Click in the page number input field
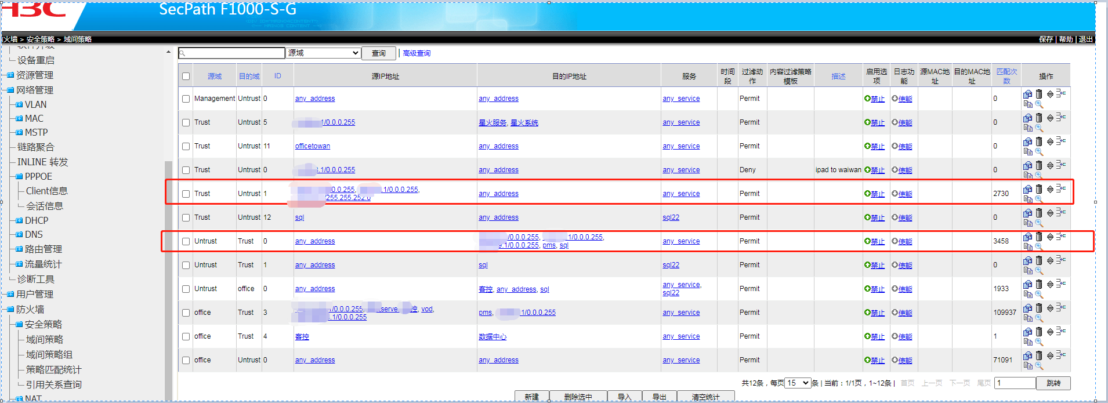 1015,383
